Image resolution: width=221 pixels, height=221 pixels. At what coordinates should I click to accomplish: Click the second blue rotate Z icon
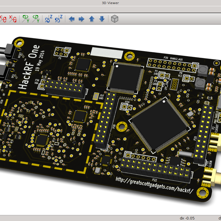pos(59,19)
